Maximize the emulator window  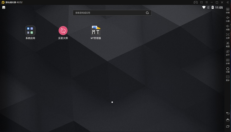tap(217, 2)
